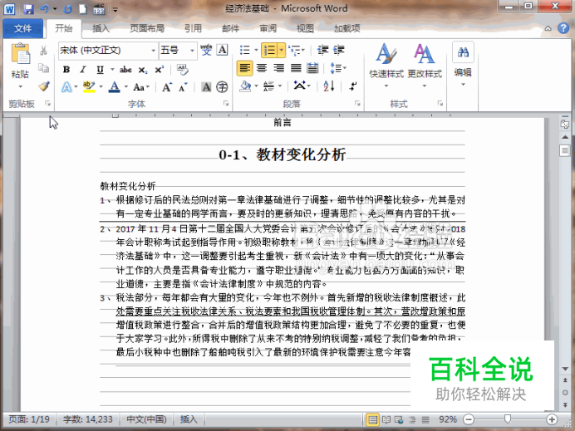Click the Decrease Indent icon
575x431 pixels.
pyautogui.click(x=322, y=50)
